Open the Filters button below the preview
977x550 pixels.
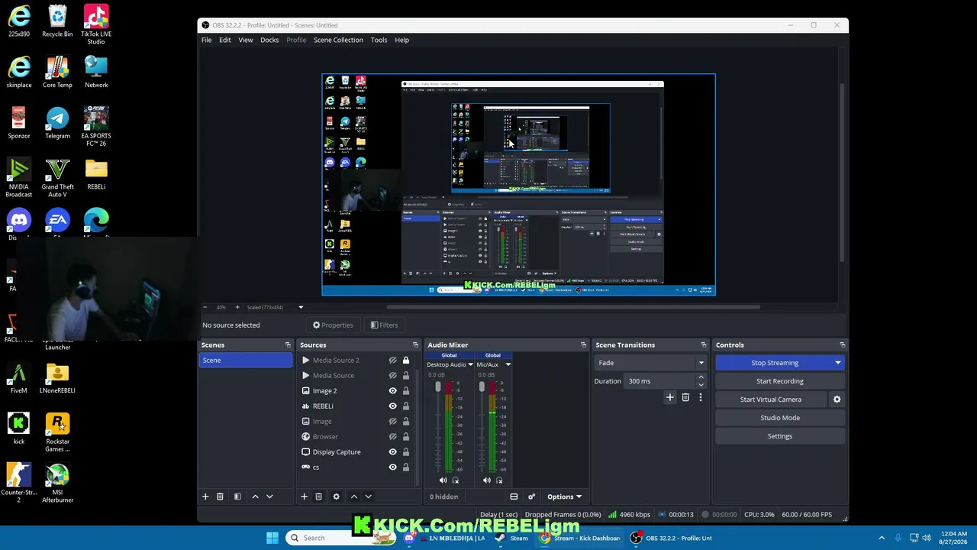[384, 325]
